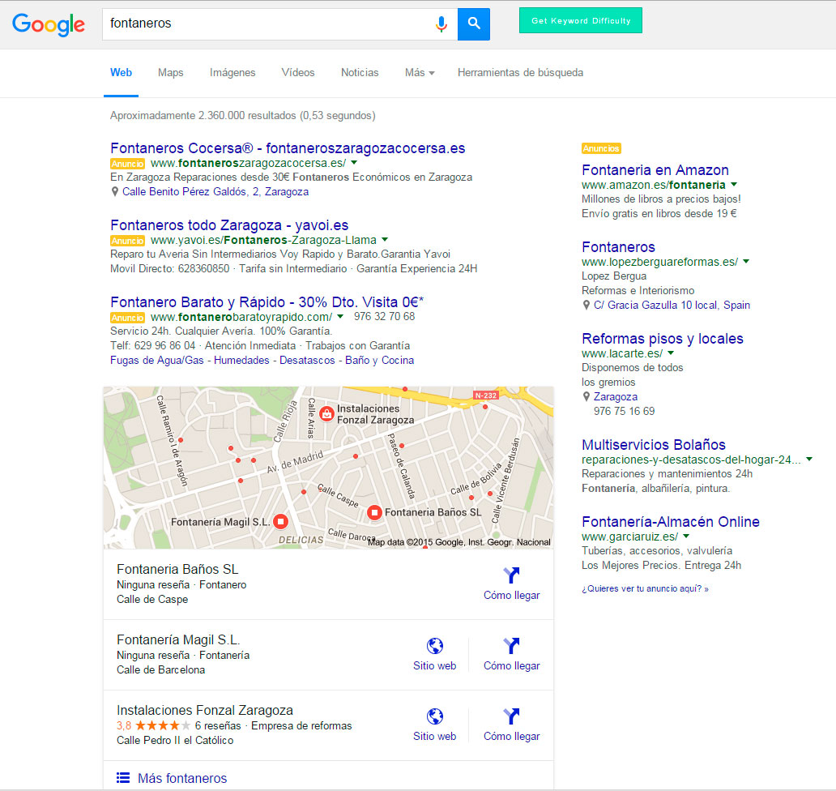Click Fontaneria Baños SL map marker

pos(374,512)
